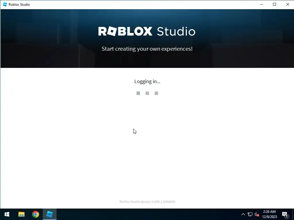Viewport: 294px width, 220px height.
Task: Click the Roblox Studio title bar icon
Action: [5, 5]
